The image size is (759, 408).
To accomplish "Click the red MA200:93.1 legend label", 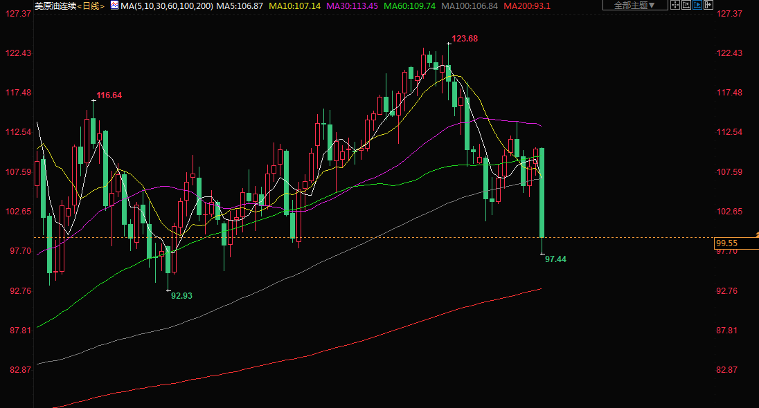I will pos(527,6).
